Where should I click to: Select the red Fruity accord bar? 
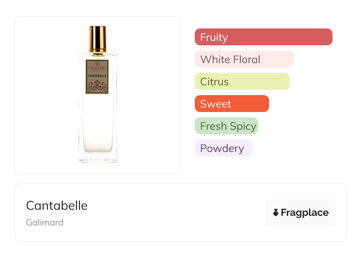[x=263, y=37]
